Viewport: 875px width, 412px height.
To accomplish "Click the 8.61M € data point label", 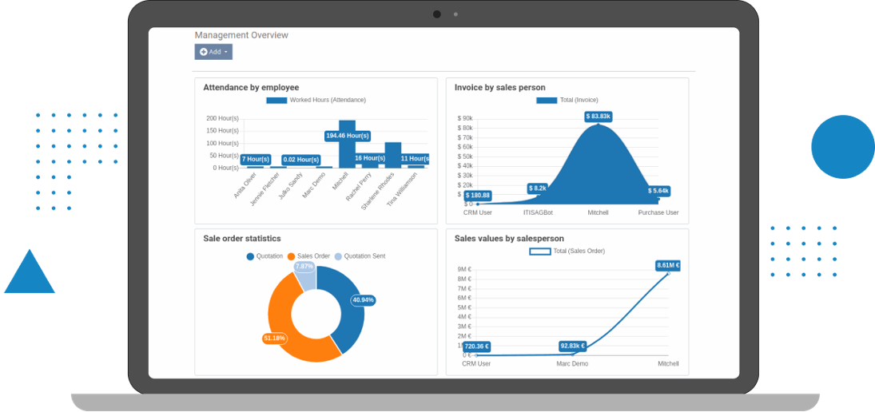I will click(667, 265).
